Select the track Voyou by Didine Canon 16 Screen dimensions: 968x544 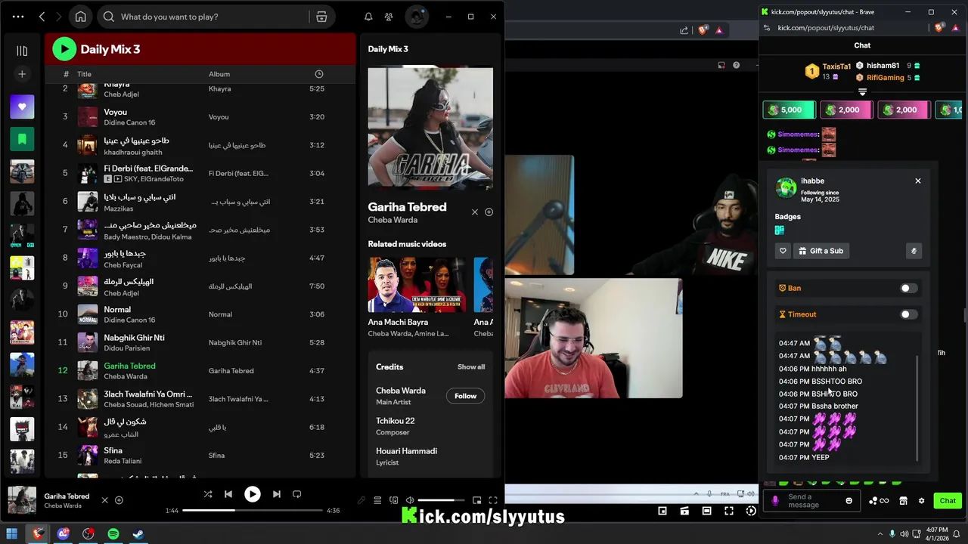point(200,117)
